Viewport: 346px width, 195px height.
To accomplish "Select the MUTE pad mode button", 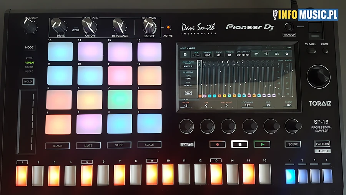I will point(88,145).
